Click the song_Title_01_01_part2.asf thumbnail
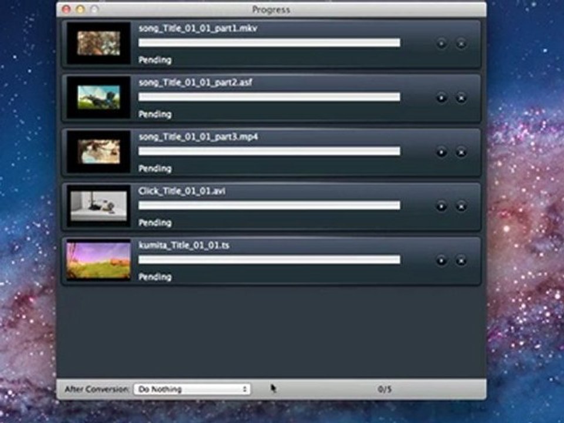This screenshot has height=423, width=564. (99, 98)
